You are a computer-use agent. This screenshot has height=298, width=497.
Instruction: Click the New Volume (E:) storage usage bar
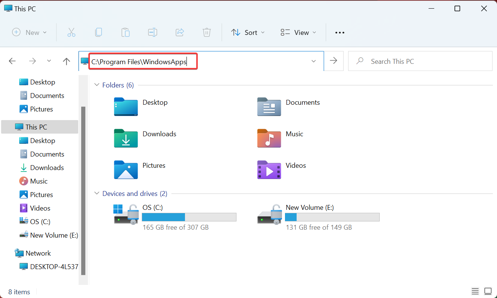click(332, 217)
